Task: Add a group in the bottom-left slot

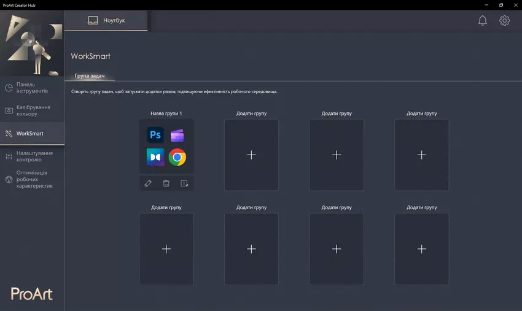Action: (166, 249)
